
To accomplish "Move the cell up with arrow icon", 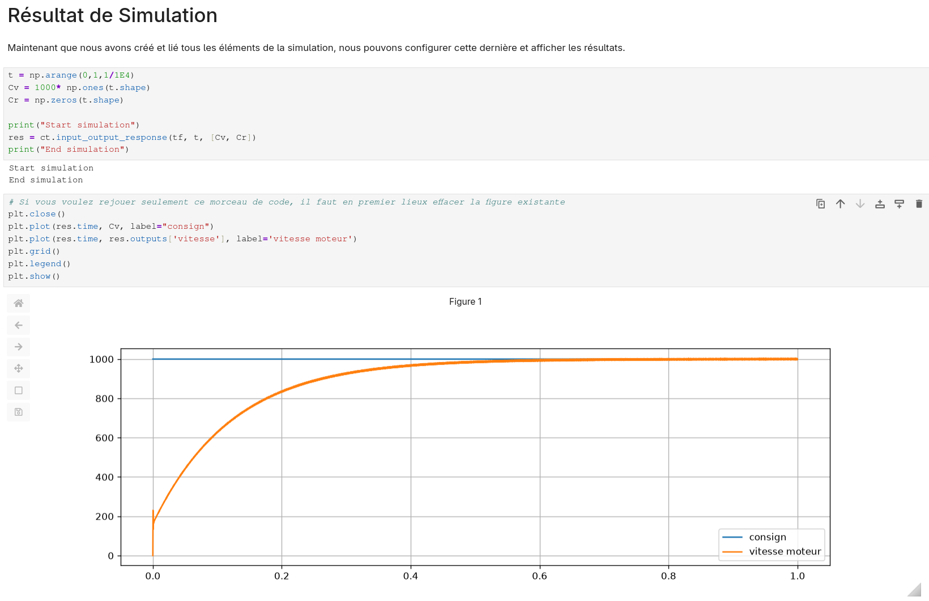I will [840, 204].
